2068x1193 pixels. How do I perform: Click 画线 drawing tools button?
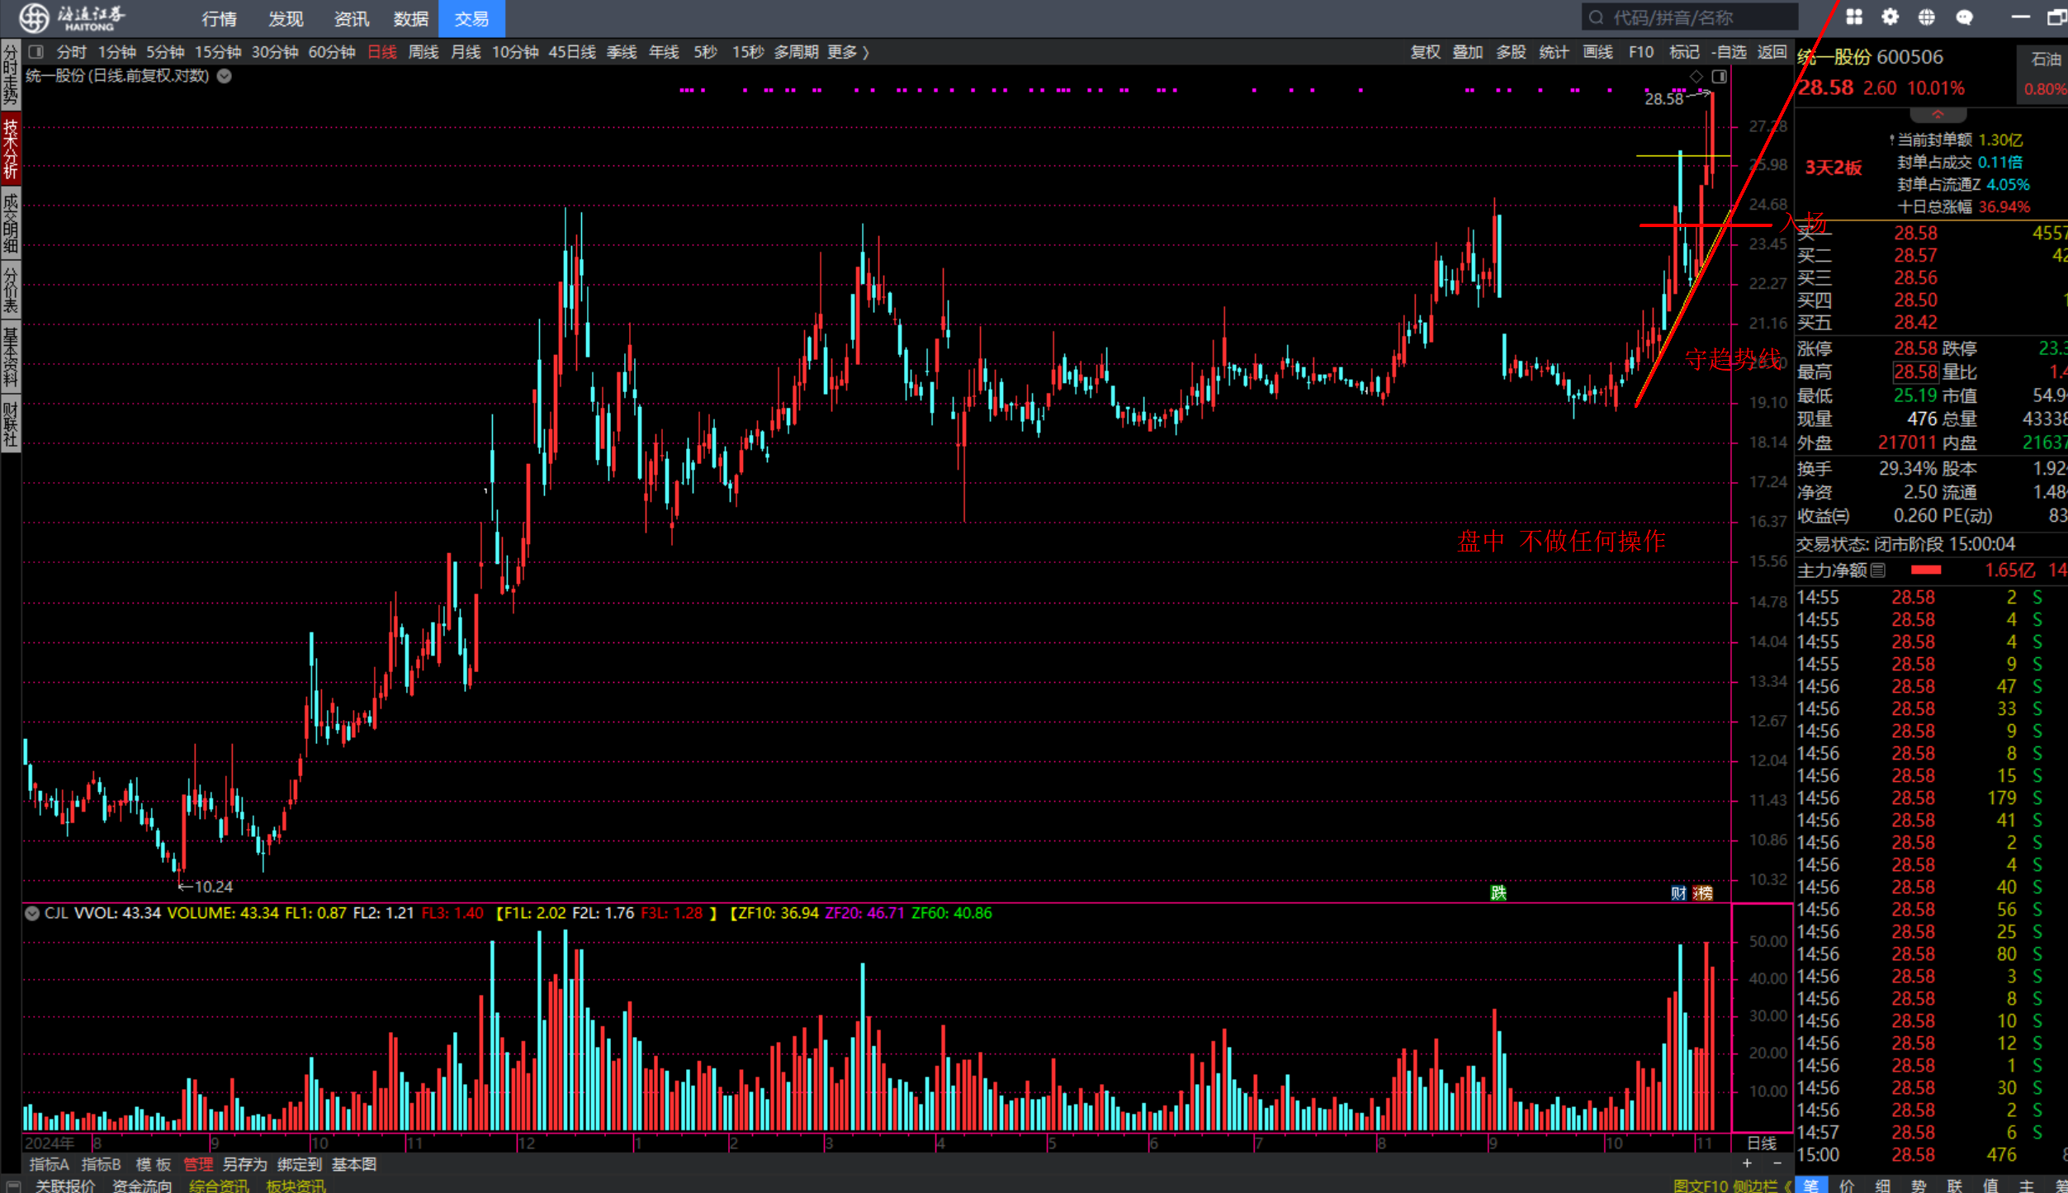tap(1597, 52)
